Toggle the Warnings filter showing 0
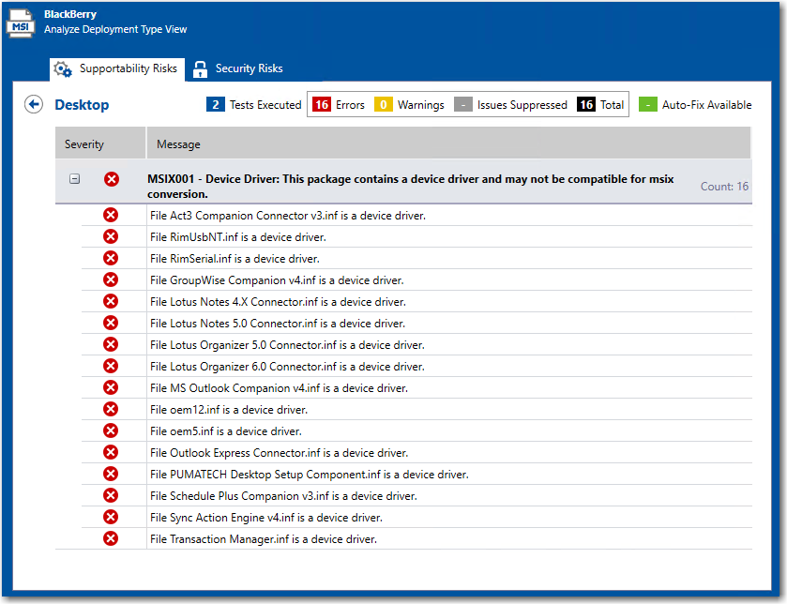 point(409,105)
